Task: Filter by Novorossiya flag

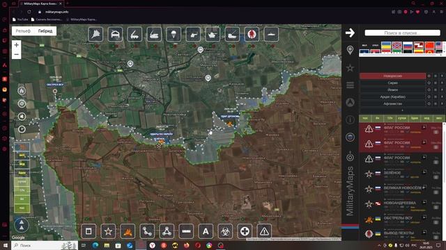Action: point(397,45)
